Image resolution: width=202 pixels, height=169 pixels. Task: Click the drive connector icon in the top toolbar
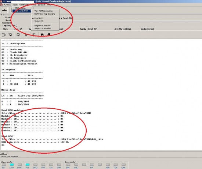4,10
